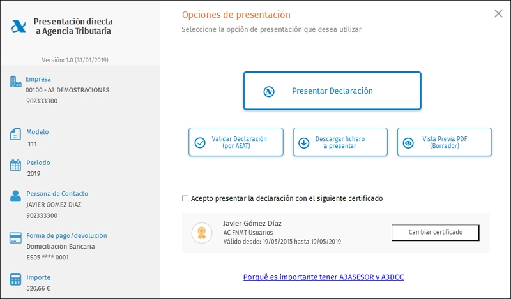This screenshot has height=299, width=511.
Task: Click the Forma de pago card icon
Action: [15, 238]
